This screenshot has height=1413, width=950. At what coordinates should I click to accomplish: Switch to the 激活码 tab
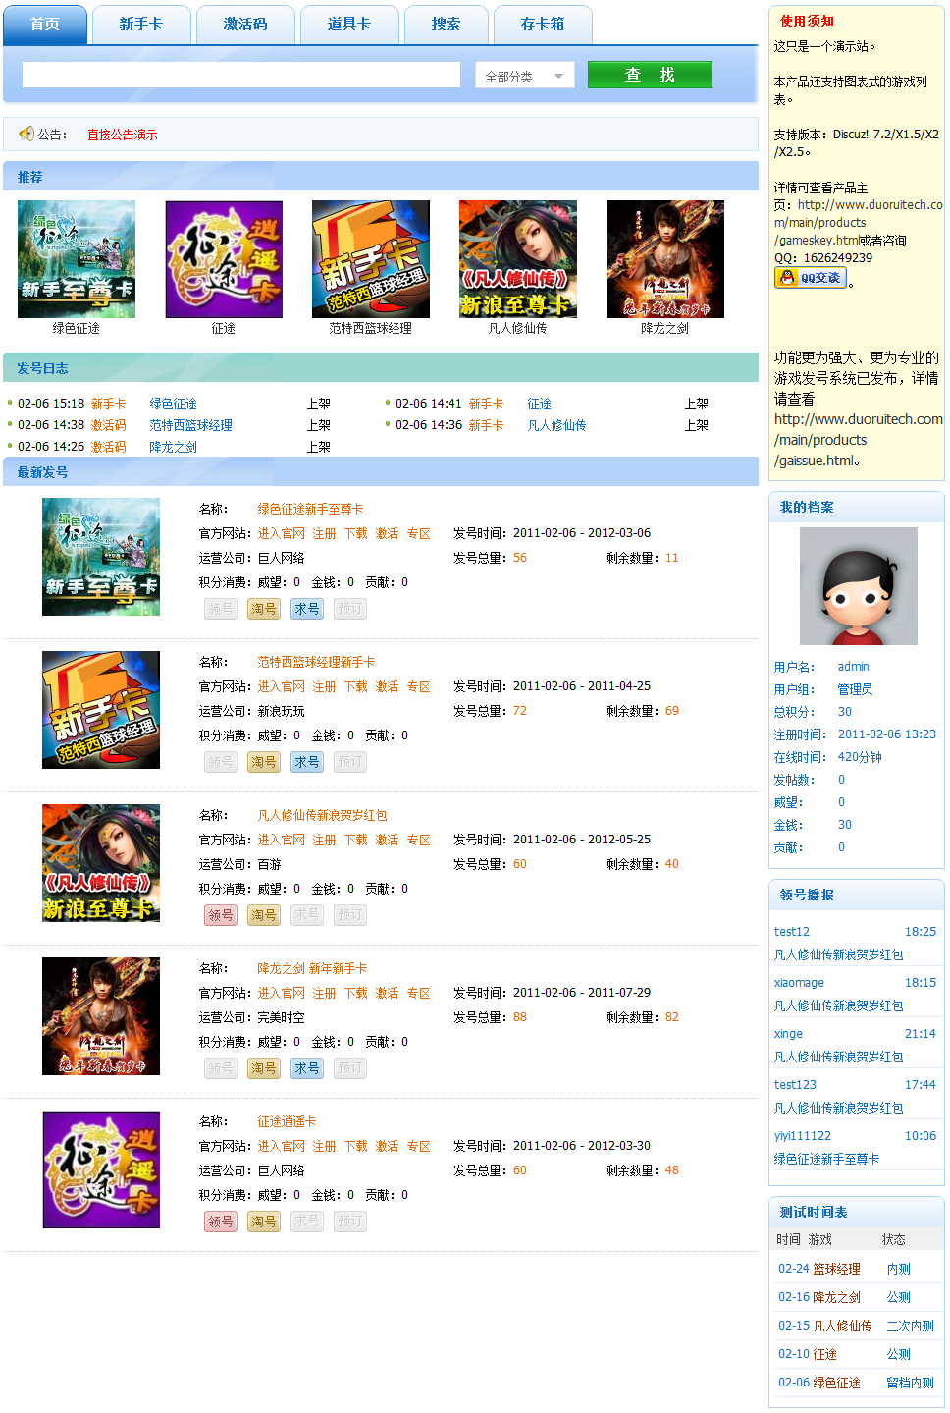[x=245, y=25]
